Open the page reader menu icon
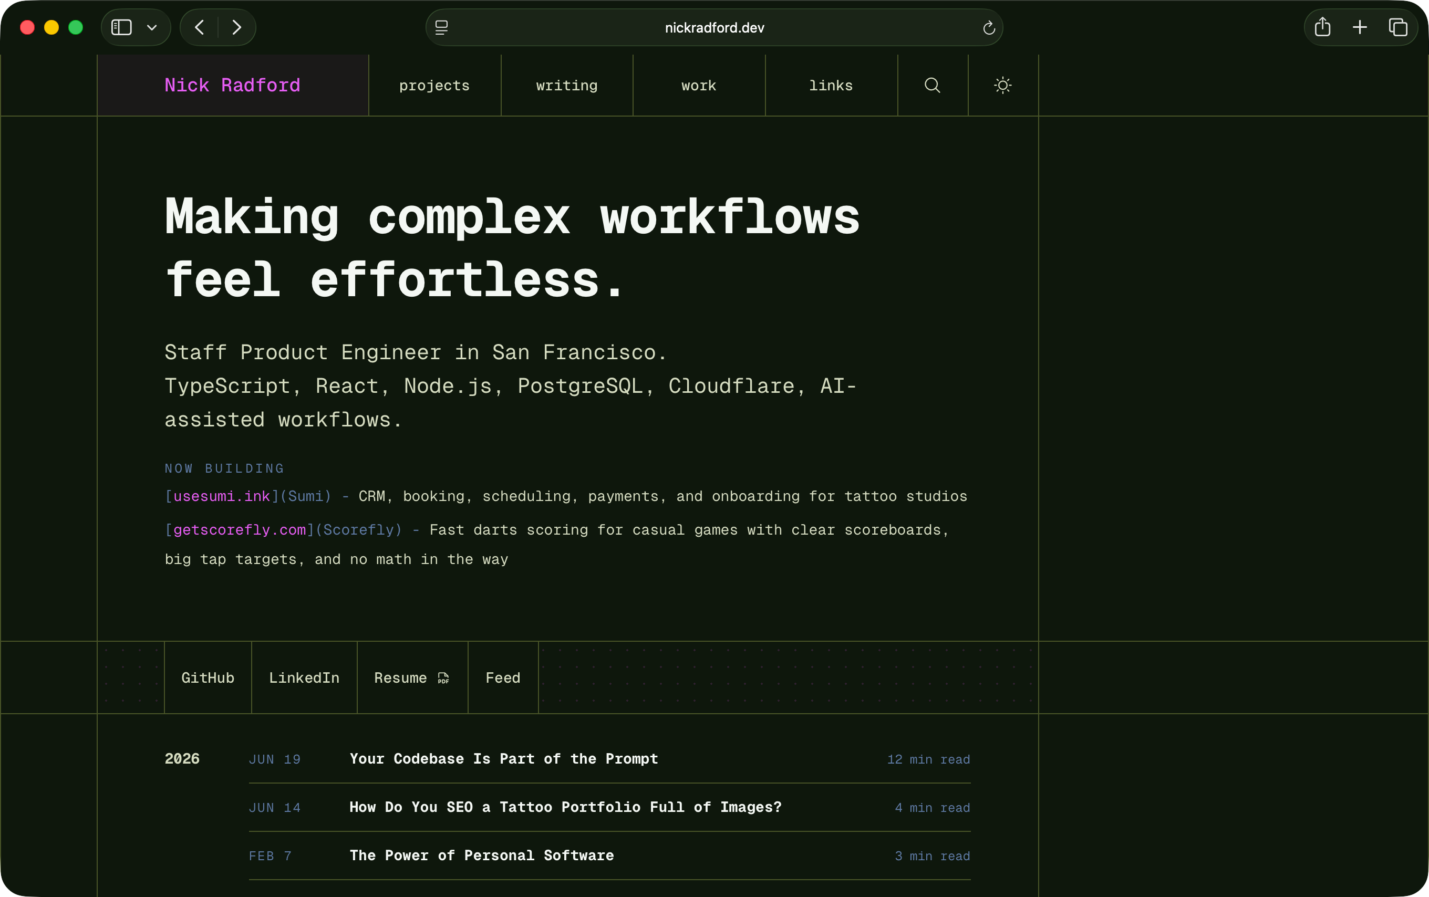The width and height of the screenshot is (1429, 897). click(441, 27)
